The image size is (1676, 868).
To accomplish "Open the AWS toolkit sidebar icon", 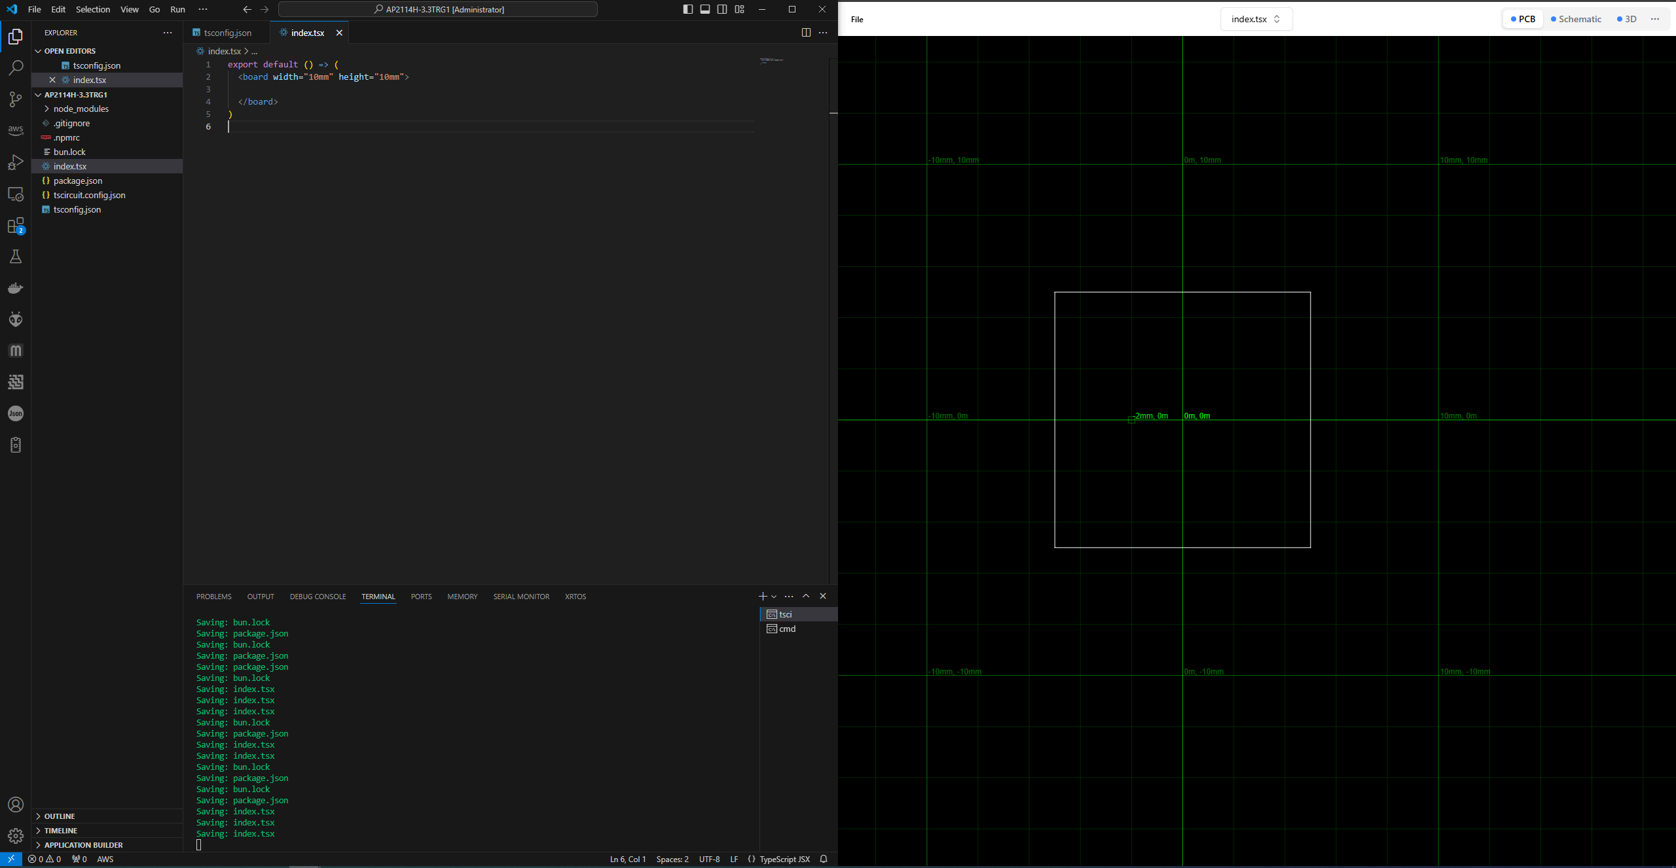I will pos(16,131).
